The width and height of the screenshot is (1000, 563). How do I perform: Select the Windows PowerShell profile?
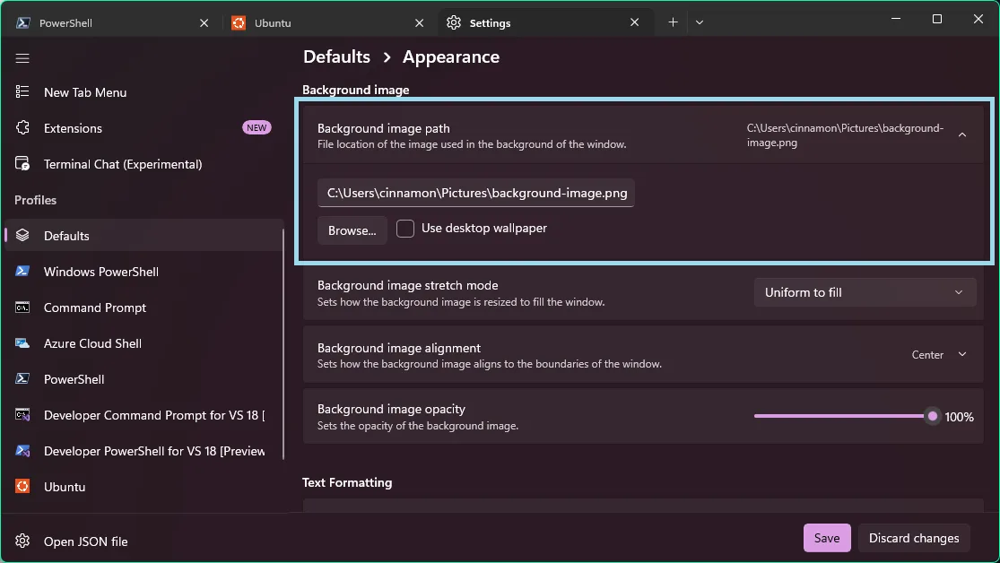click(100, 272)
